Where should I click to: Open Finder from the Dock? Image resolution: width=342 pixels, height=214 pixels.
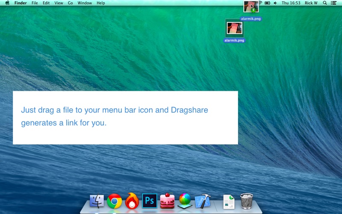[x=97, y=201]
